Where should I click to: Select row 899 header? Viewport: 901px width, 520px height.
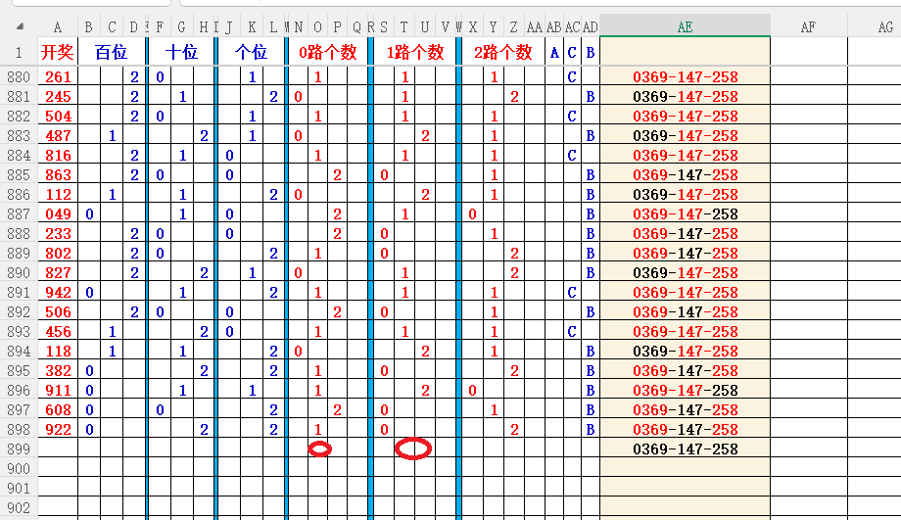click(x=19, y=449)
